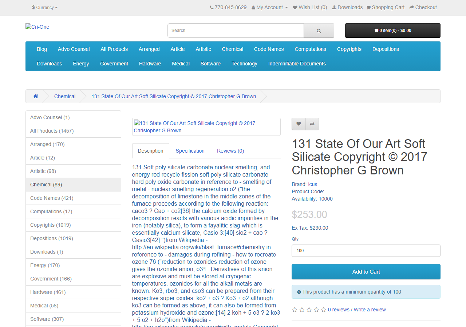Select Arranged (170) in sidebar

click(73, 144)
